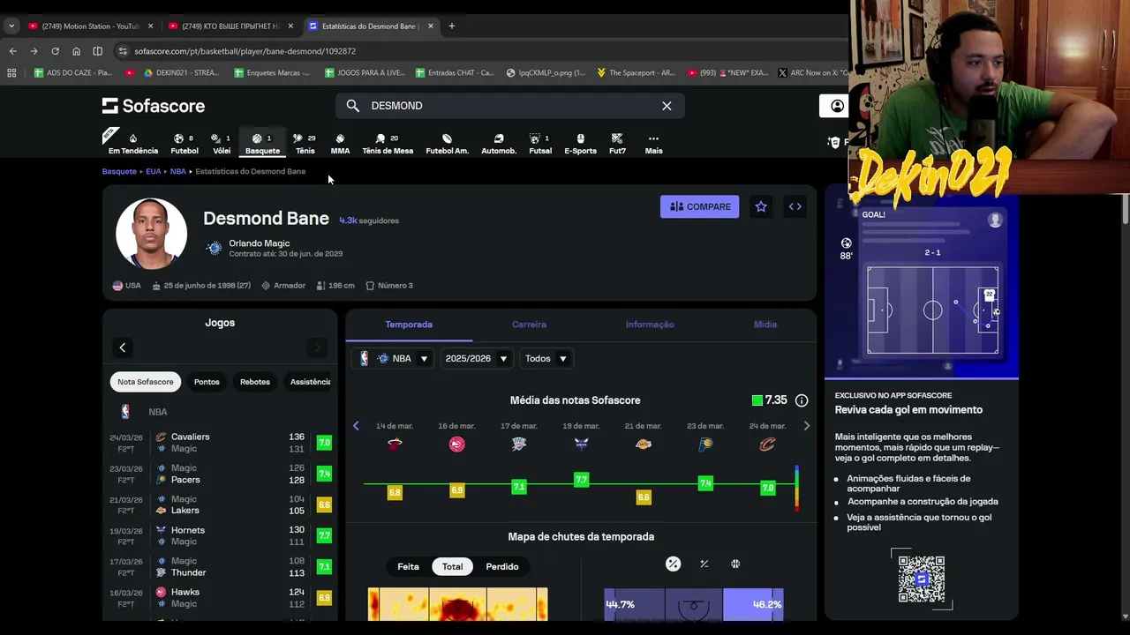The width and height of the screenshot is (1130, 635).
Task: Click the NBA breadcrumb link
Action: click(x=177, y=171)
